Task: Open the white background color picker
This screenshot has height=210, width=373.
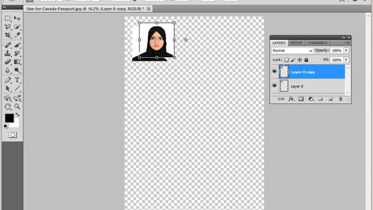Action: coord(16,124)
